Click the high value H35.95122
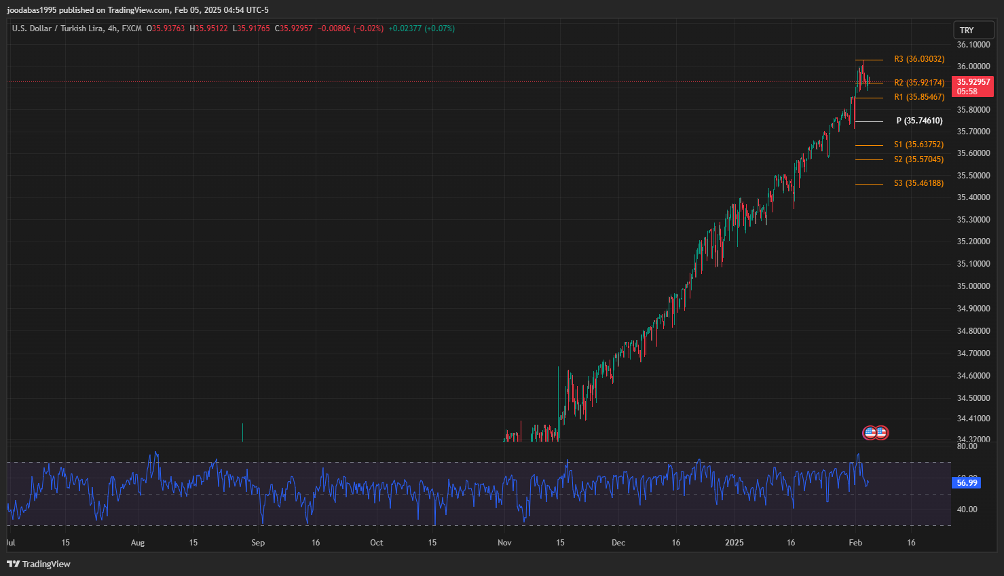Viewport: 1004px width, 576px height. pyautogui.click(x=209, y=28)
